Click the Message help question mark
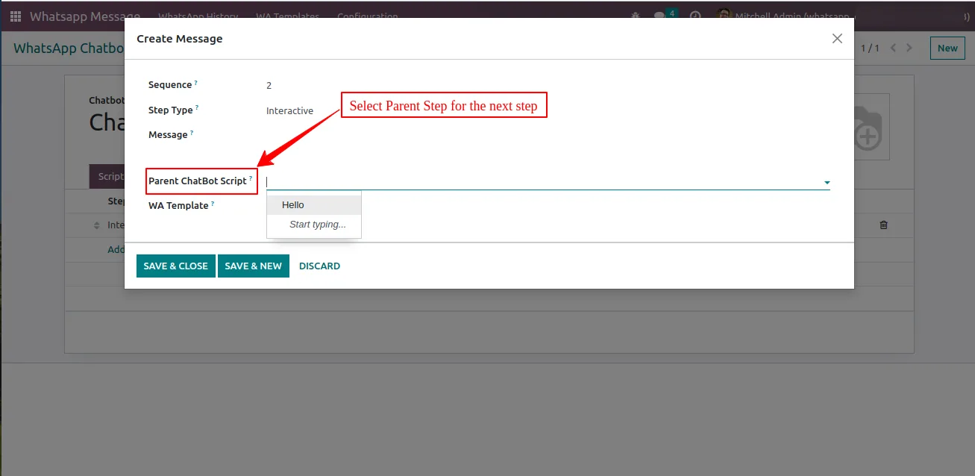The image size is (975, 476). [192, 133]
